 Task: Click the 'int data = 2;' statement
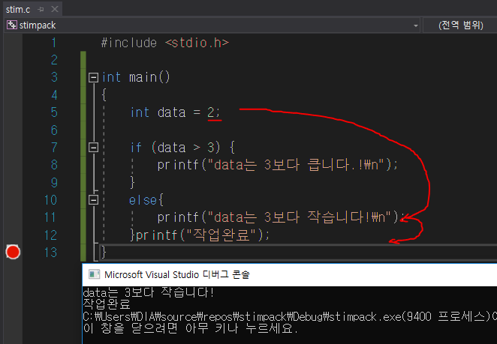tap(175, 112)
